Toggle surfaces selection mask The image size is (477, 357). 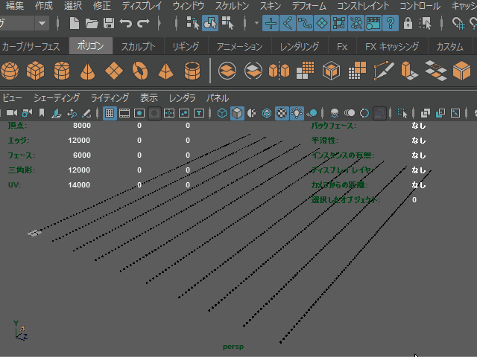(x=322, y=23)
